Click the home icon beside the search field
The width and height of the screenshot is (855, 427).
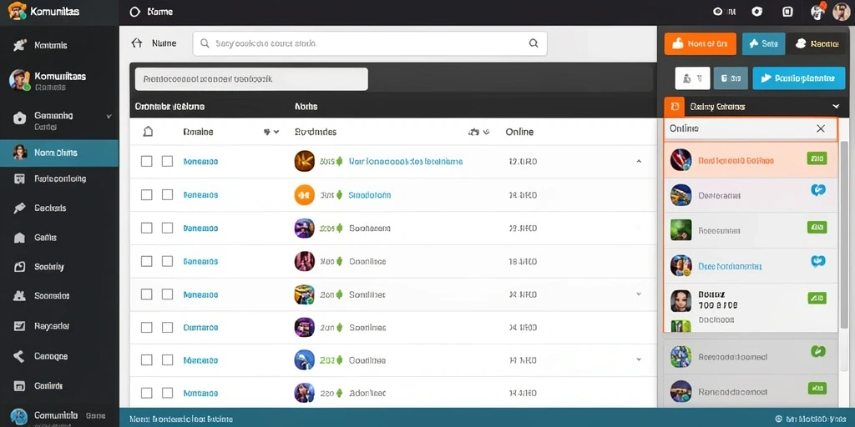(137, 43)
